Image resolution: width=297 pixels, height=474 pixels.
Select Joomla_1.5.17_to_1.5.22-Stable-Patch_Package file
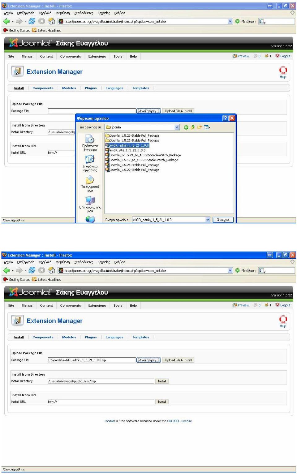coord(142,160)
